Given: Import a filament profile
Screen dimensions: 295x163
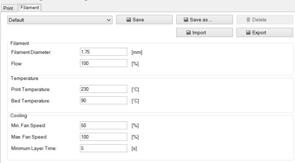Looking at the screenshot, I should [205, 33].
